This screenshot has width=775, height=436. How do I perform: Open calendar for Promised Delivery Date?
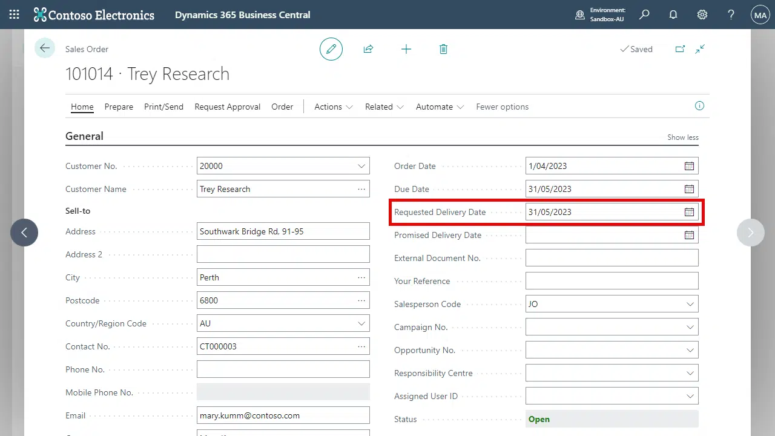tap(689, 235)
